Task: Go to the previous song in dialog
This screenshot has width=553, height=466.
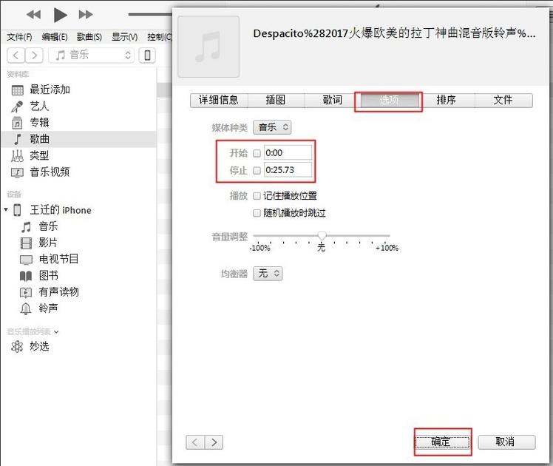Action: pyautogui.click(x=195, y=442)
